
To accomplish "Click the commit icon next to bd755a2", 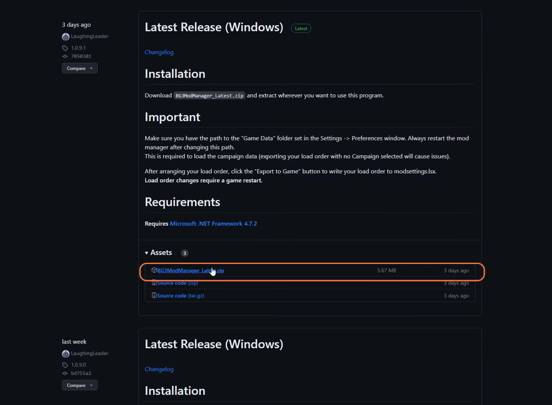I will [x=65, y=373].
